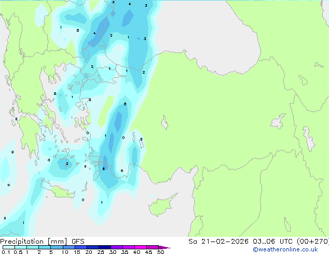This screenshot has height=254, width=329.
Task: Click the 'Sa 21-02-2026 03..06 UTC (00+270)' timestamp
Action: 258,242
